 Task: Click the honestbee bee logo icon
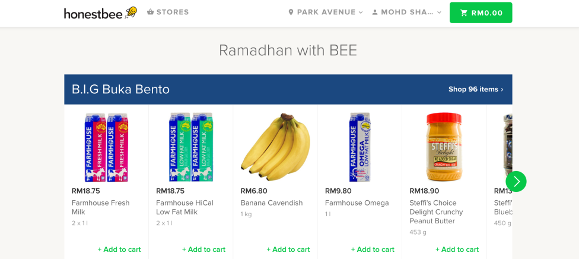(131, 12)
